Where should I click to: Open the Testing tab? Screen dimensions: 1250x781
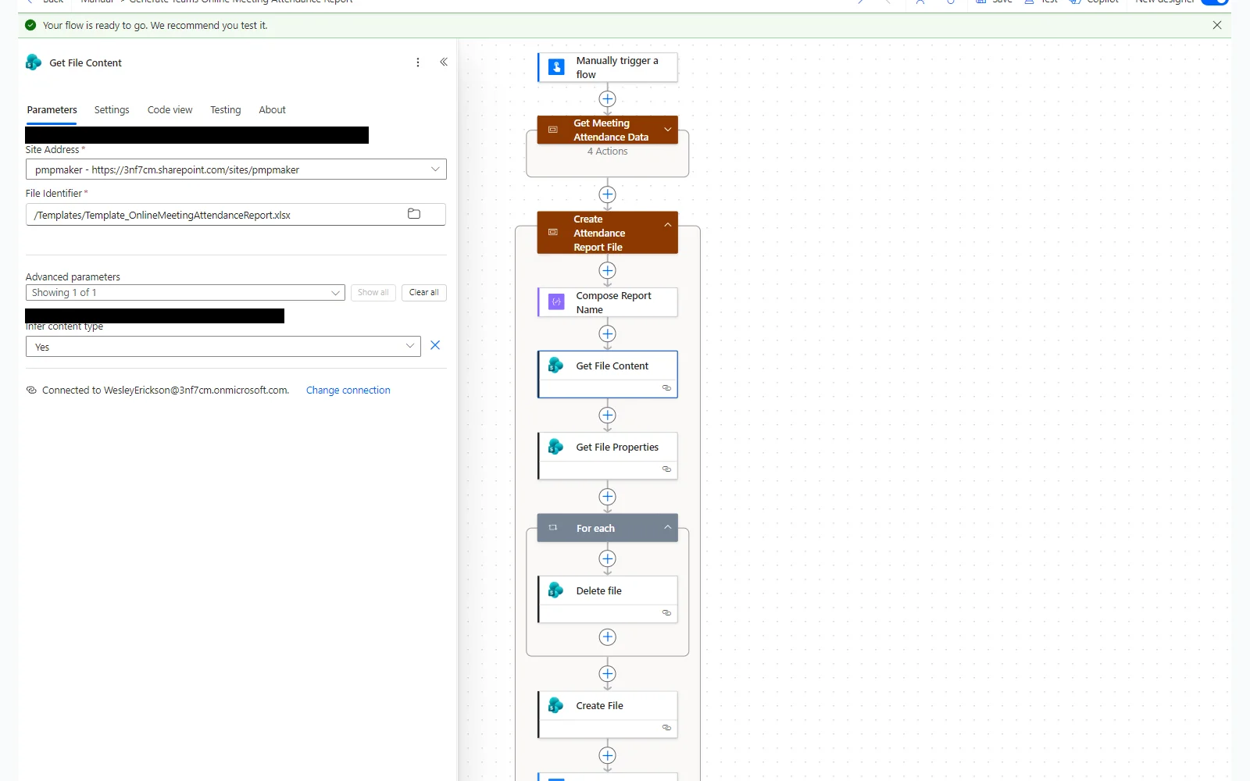click(x=225, y=110)
